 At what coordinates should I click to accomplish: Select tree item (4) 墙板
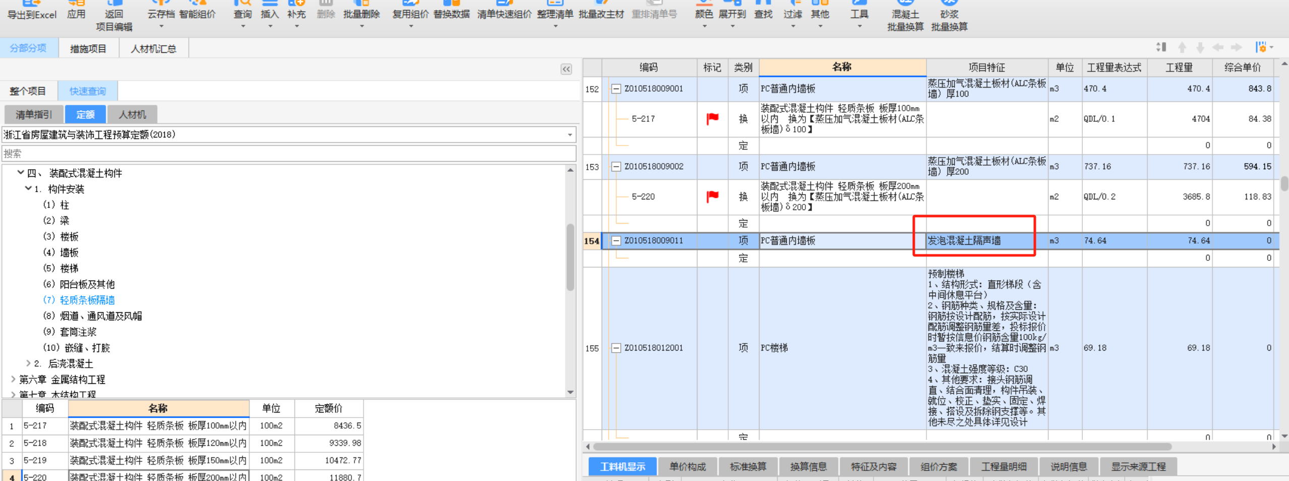coord(61,252)
